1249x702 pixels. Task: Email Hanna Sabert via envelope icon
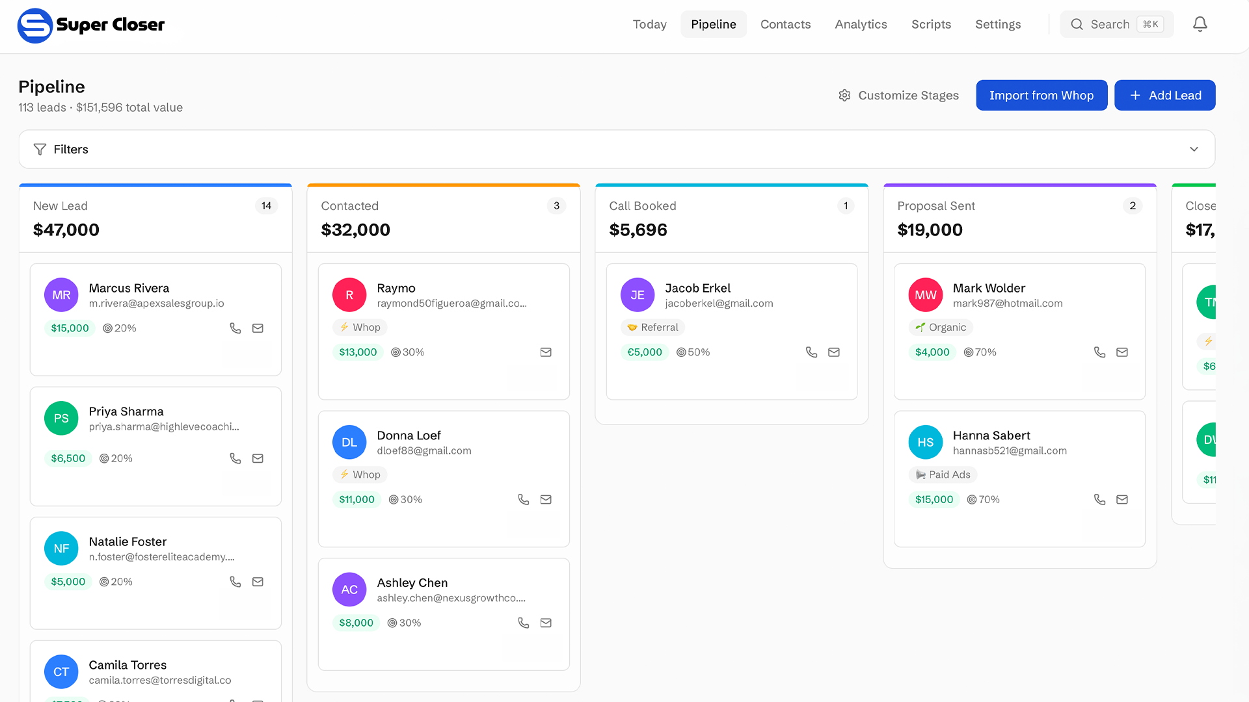pyautogui.click(x=1122, y=499)
